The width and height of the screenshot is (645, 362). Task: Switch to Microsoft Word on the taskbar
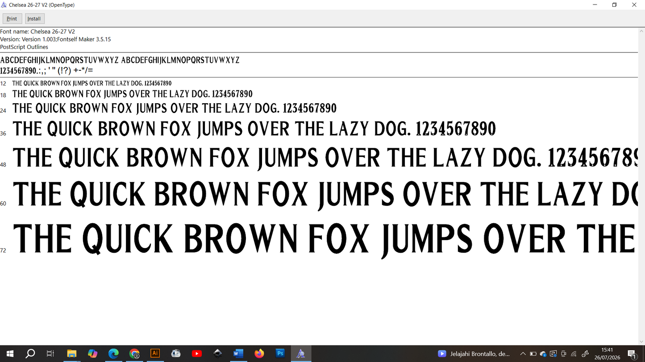(x=238, y=354)
